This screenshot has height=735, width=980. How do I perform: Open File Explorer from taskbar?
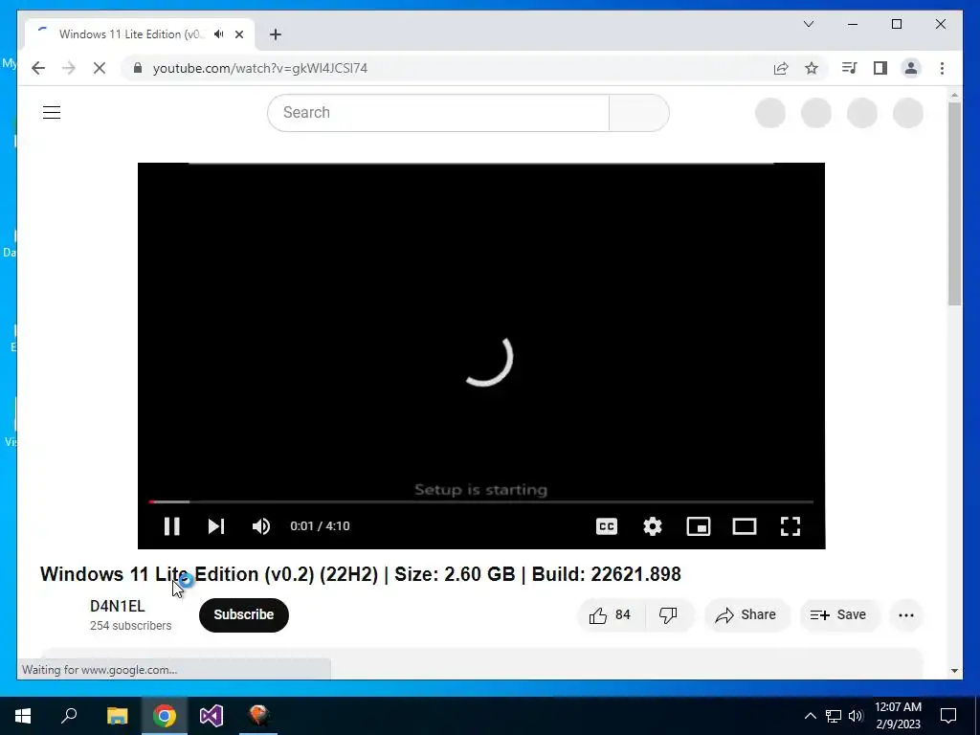point(117,716)
